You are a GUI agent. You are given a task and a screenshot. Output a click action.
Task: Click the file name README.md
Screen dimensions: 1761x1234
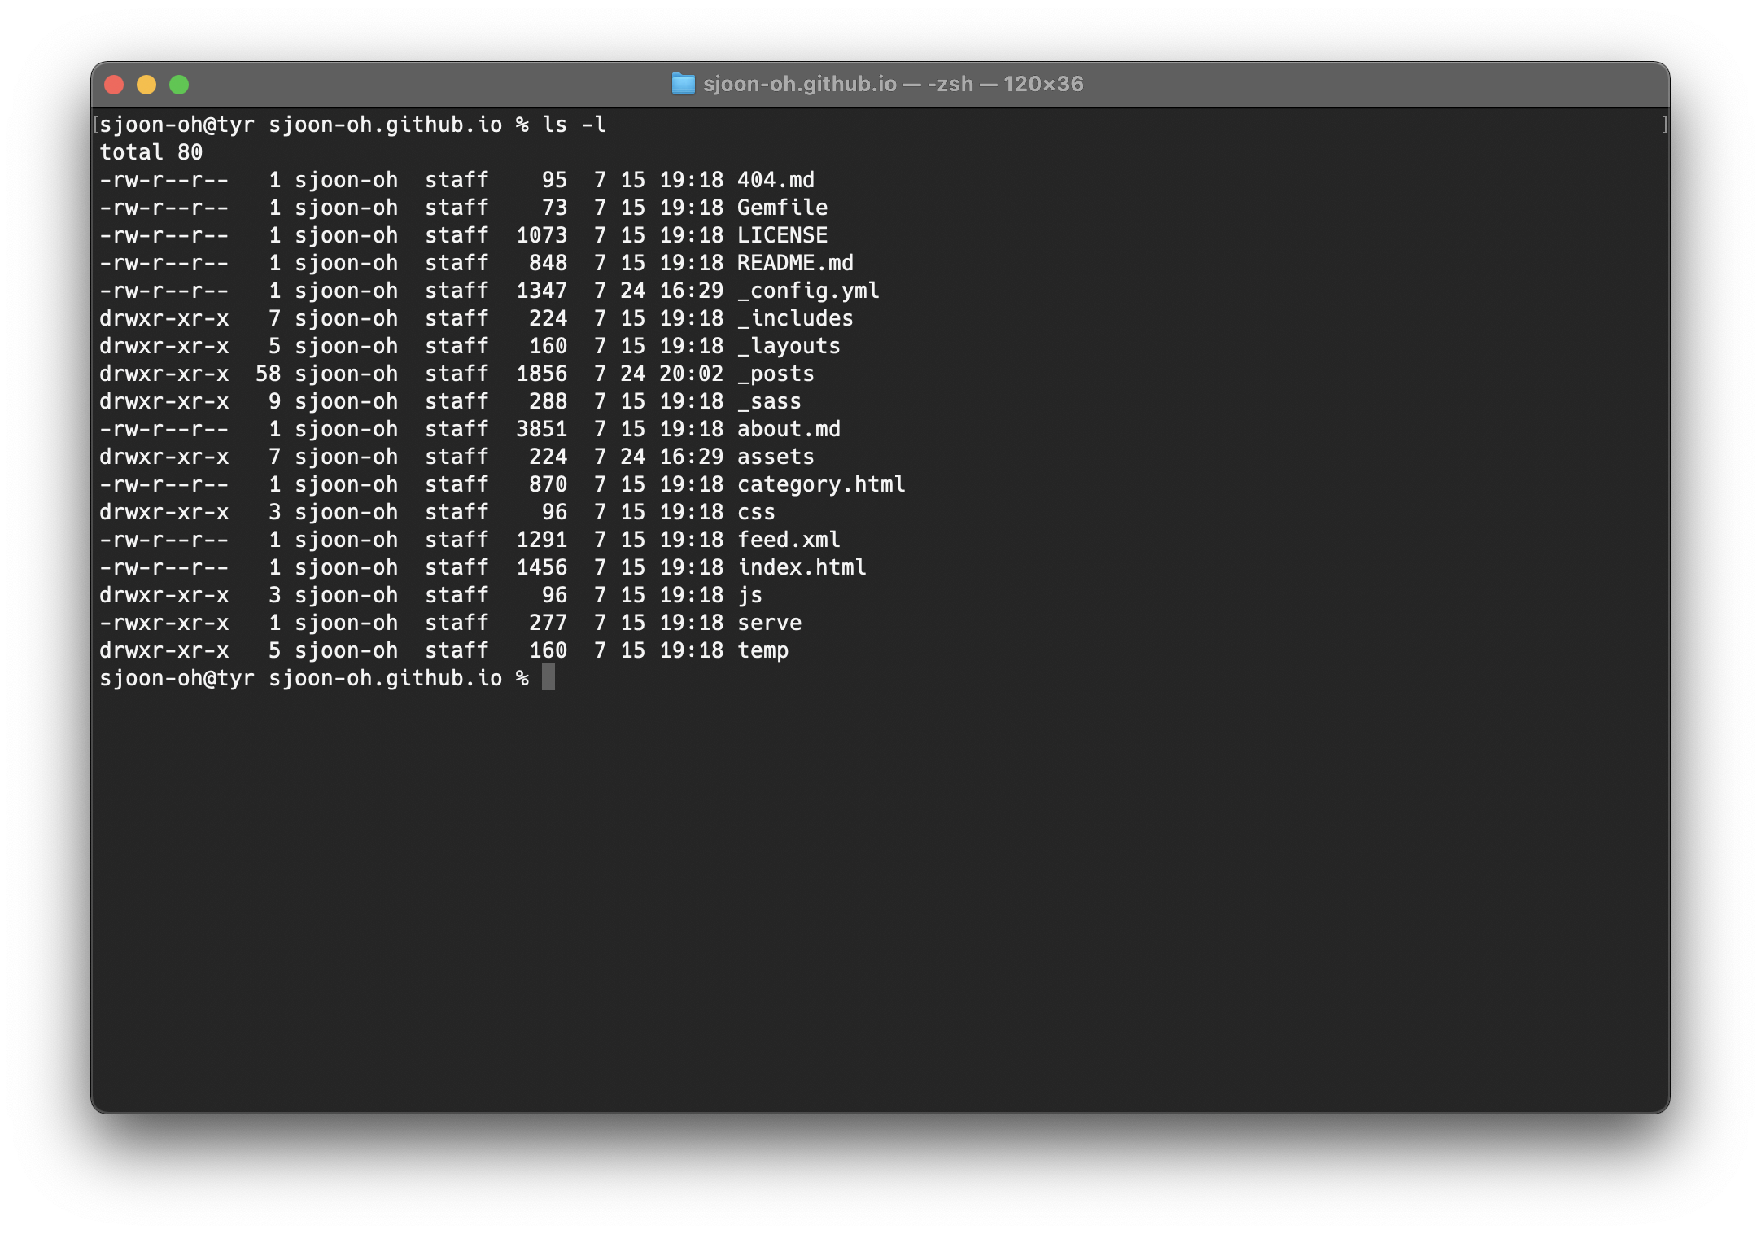tap(795, 263)
